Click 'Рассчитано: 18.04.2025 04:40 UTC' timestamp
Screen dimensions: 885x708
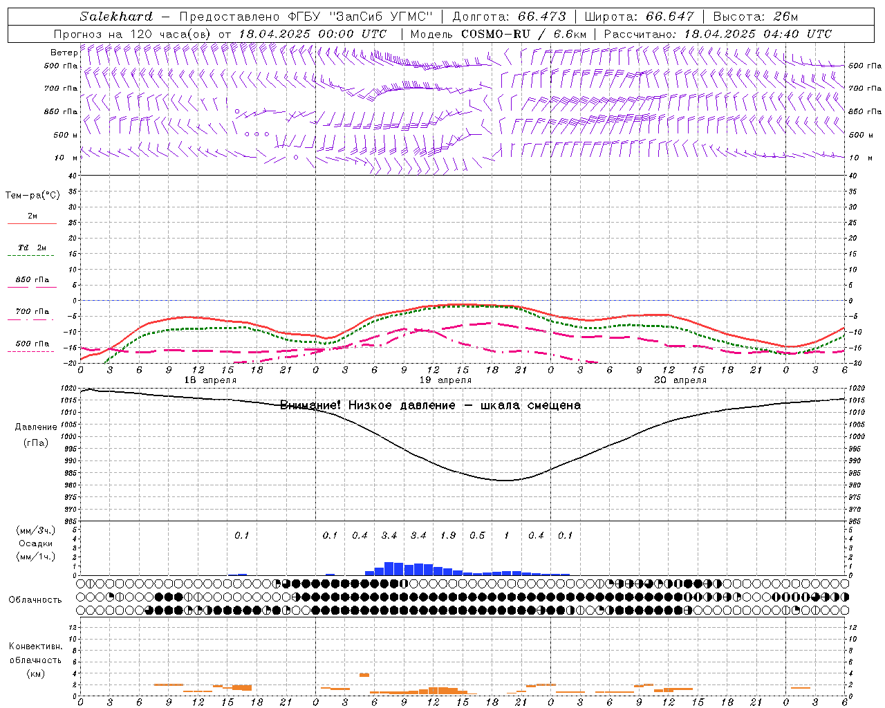pos(718,34)
